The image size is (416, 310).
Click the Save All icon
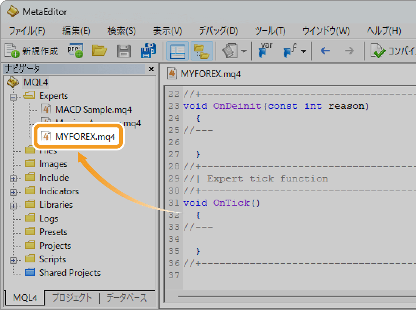point(148,50)
